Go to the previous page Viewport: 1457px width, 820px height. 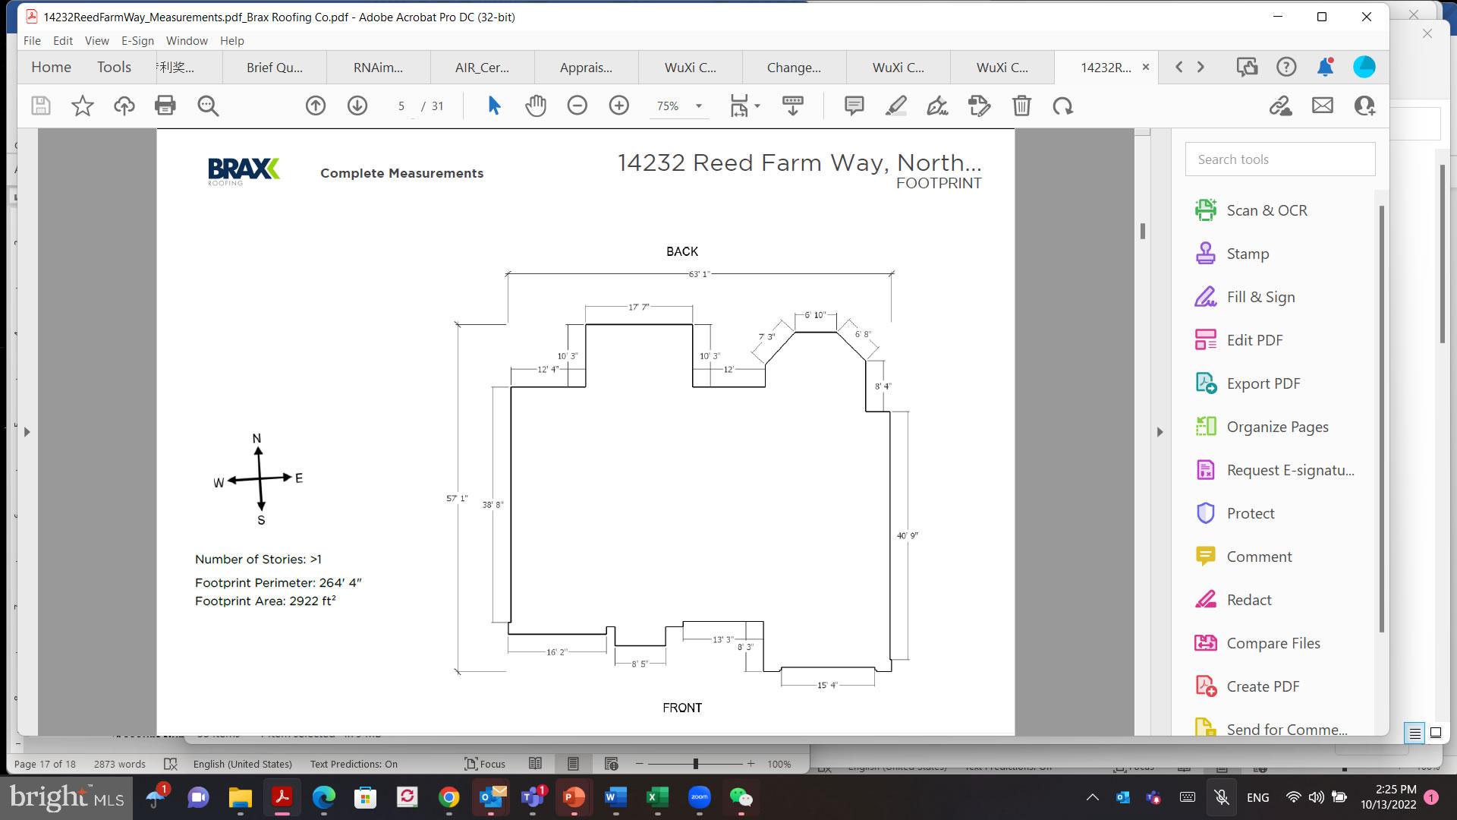point(316,106)
